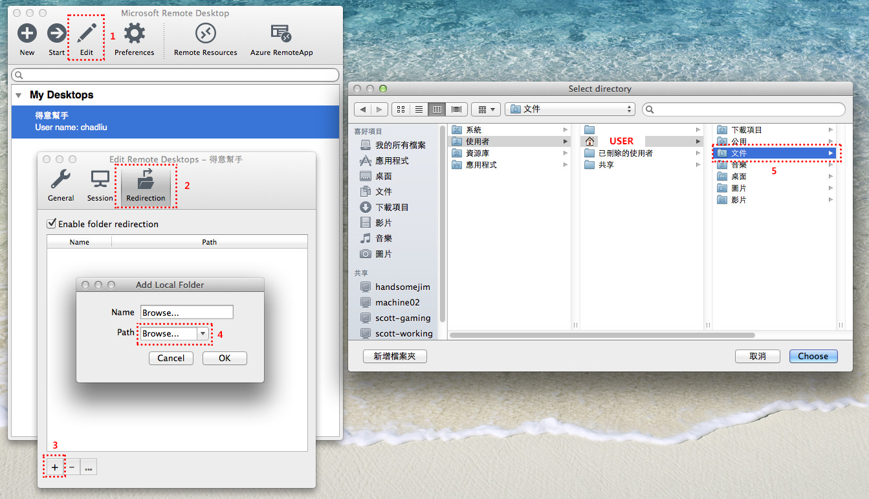Open Preferences gear in toolbar
The image size is (869, 499).
click(135, 34)
